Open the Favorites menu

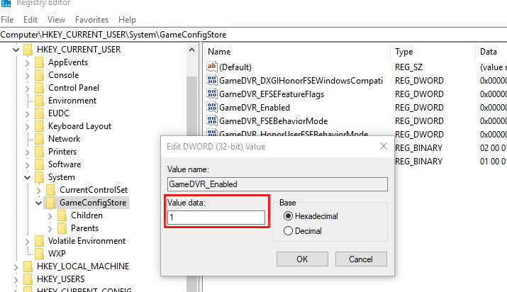[92, 20]
